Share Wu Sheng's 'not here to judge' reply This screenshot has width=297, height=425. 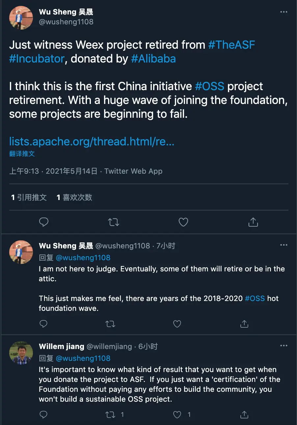244,324
